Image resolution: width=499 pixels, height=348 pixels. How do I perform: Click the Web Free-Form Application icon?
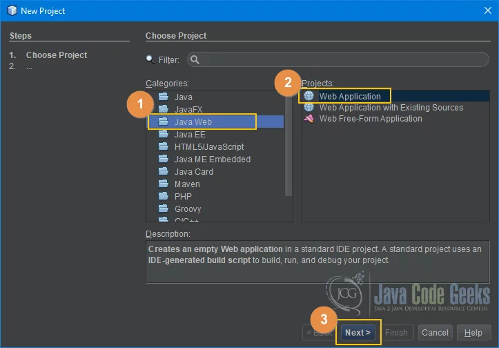(309, 119)
